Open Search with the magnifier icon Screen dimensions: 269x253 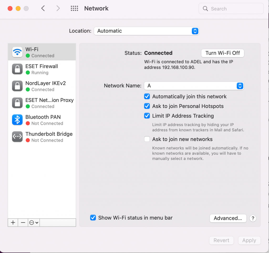coord(205,9)
